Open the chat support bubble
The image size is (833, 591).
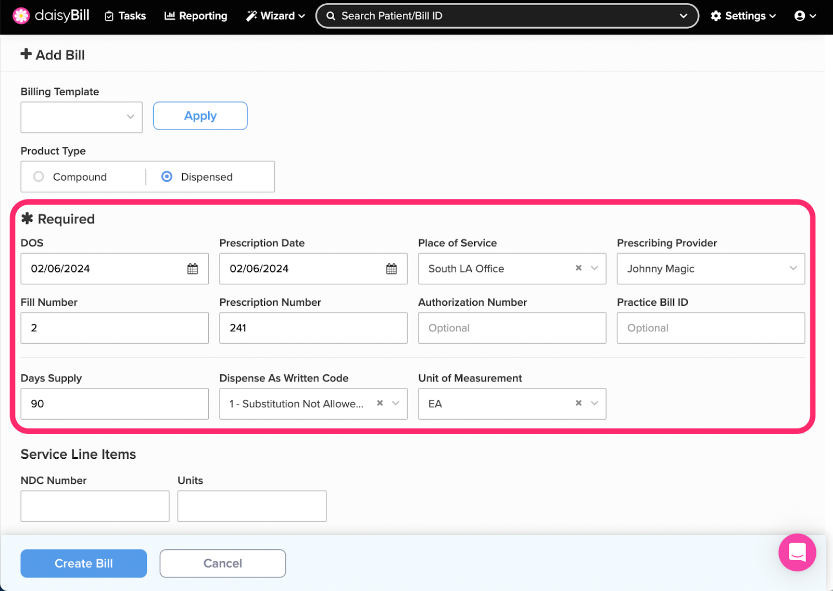point(797,552)
